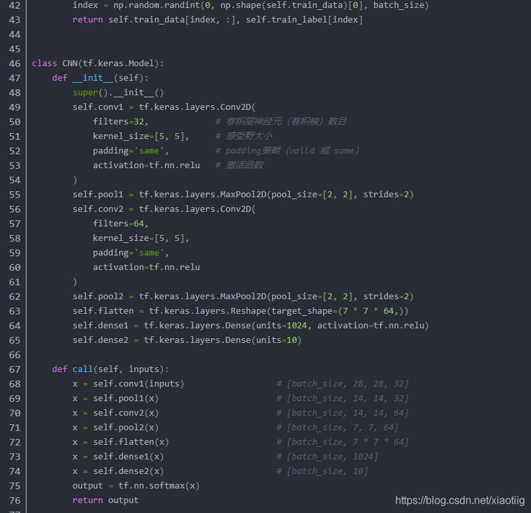Click 'target_shape=(7 * 7 * 64,)' argument

pyautogui.click(x=337, y=311)
